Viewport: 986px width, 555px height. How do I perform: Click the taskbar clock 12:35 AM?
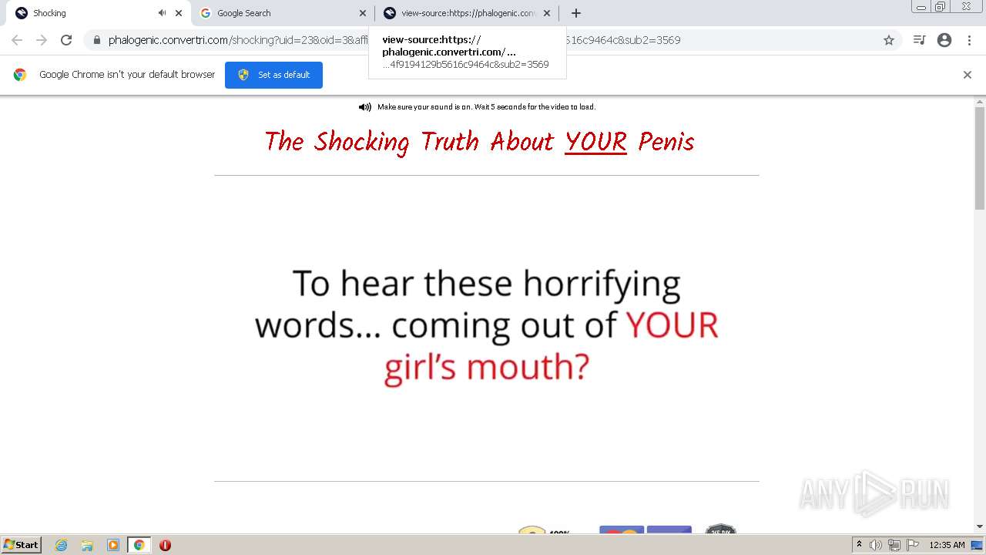pyautogui.click(x=947, y=545)
